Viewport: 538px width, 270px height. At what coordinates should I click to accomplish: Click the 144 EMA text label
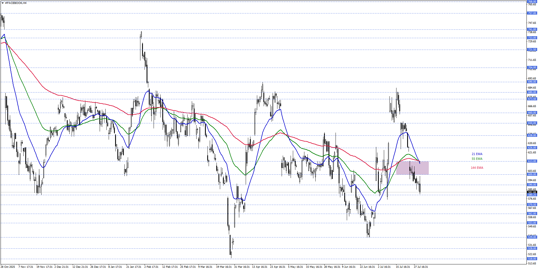(x=477, y=168)
